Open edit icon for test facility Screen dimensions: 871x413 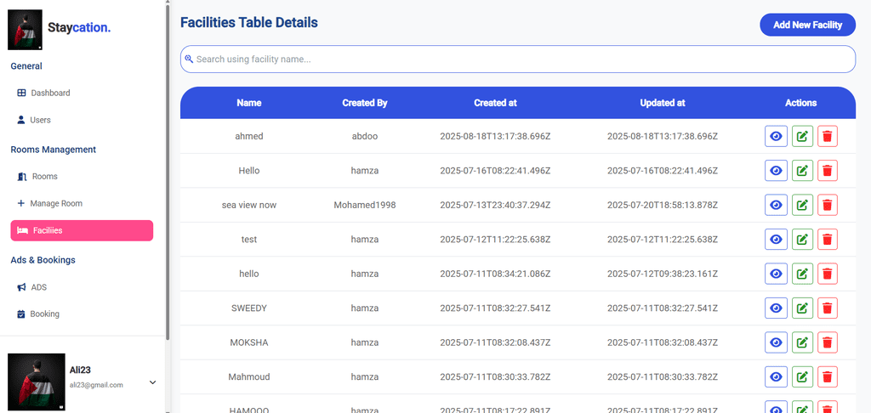[801, 240]
